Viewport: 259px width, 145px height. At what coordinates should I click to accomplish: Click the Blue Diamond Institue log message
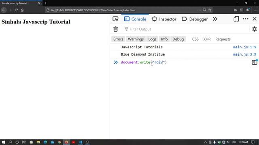pos(143,54)
